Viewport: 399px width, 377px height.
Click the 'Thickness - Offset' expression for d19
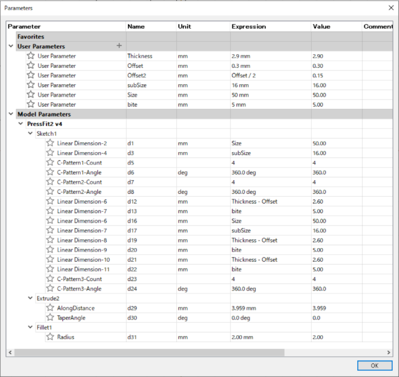(271, 240)
